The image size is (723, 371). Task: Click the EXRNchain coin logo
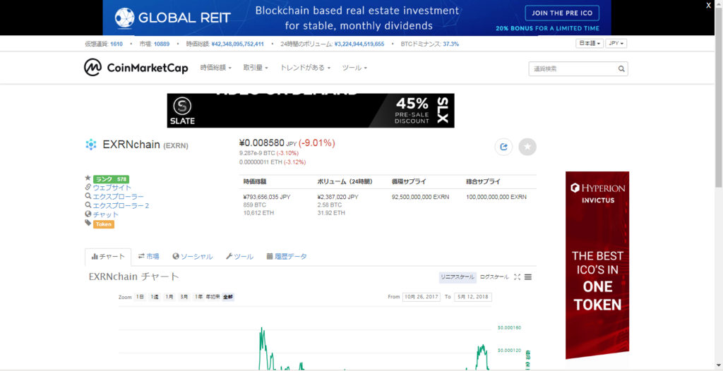91,145
